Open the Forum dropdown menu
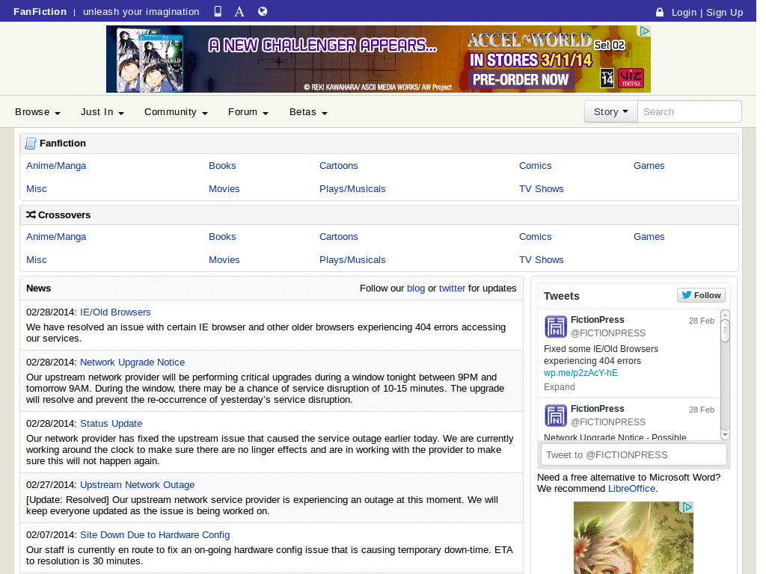766x574 pixels. click(x=248, y=112)
